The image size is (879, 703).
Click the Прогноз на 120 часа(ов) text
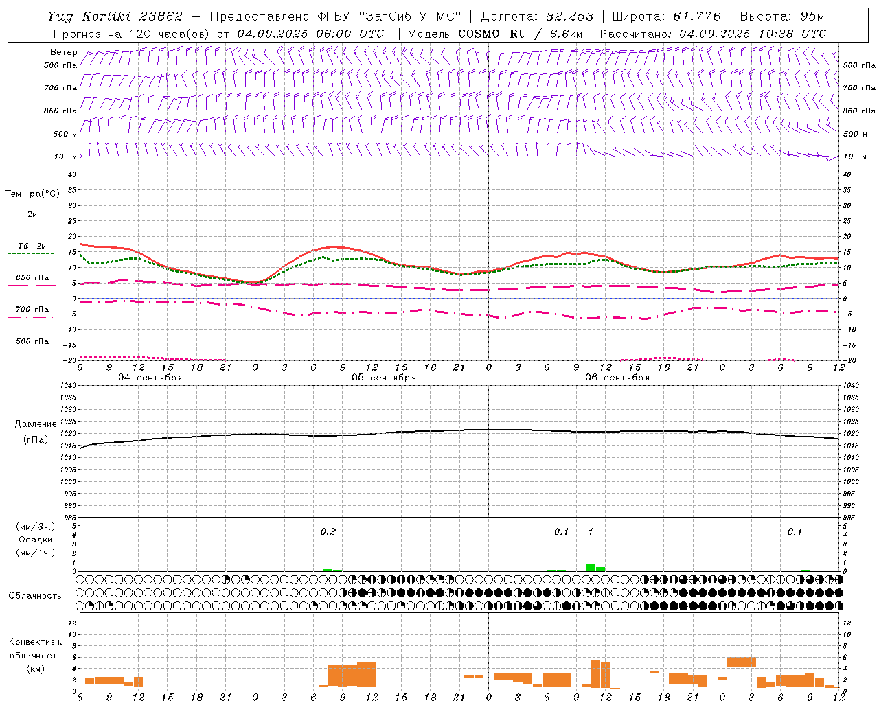(133, 34)
